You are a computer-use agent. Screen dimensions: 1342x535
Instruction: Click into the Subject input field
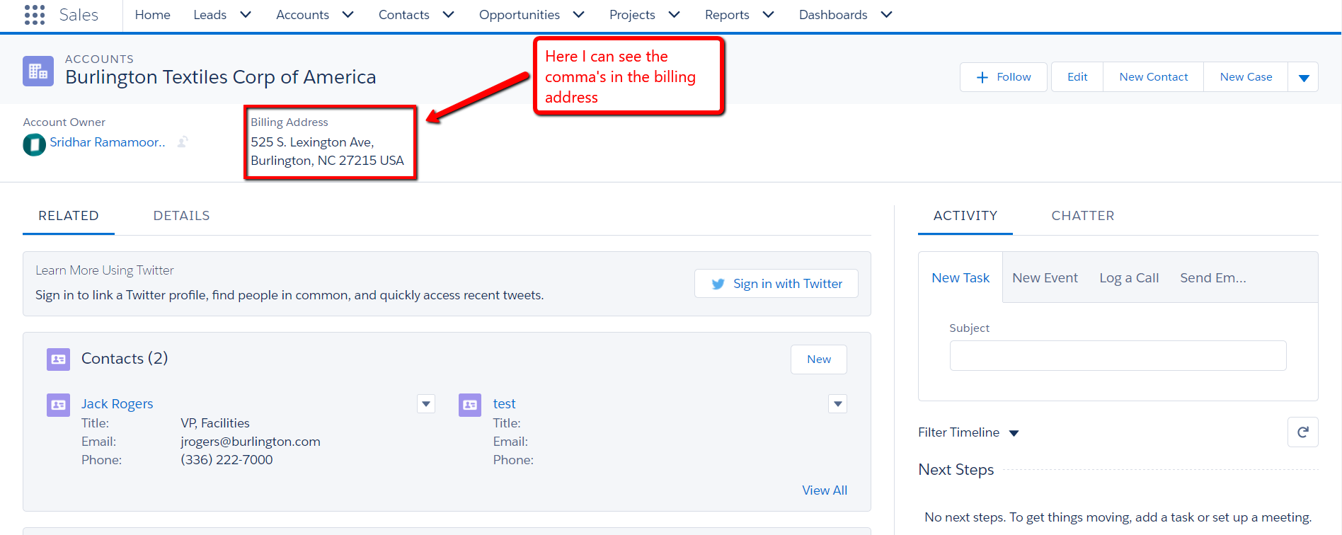(x=1118, y=356)
